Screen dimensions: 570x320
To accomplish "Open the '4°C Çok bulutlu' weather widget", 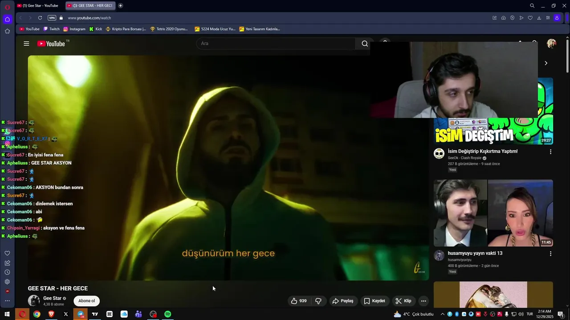I will tap(414, 314).
